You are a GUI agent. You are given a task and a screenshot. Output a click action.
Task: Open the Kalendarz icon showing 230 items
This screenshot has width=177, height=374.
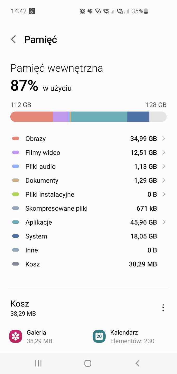[99, 336]
